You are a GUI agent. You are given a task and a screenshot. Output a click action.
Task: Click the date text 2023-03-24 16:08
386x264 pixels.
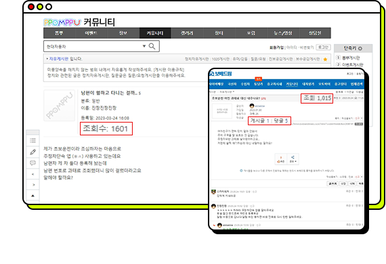(112, 118)
